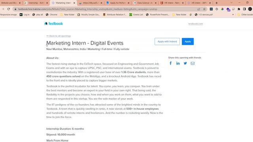Open the gray cast-like extension icon
253x142 pixels.
coord(234,9)
